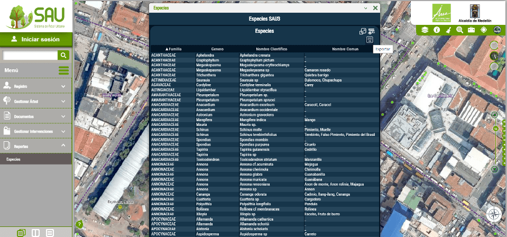Toggle the hamburger Menú icon
Image resolution: width=507 pixels, height=237 pixels.
[x=63, y=70]
